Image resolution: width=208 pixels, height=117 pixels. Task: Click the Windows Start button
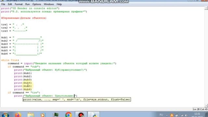(x=6, y=115)
